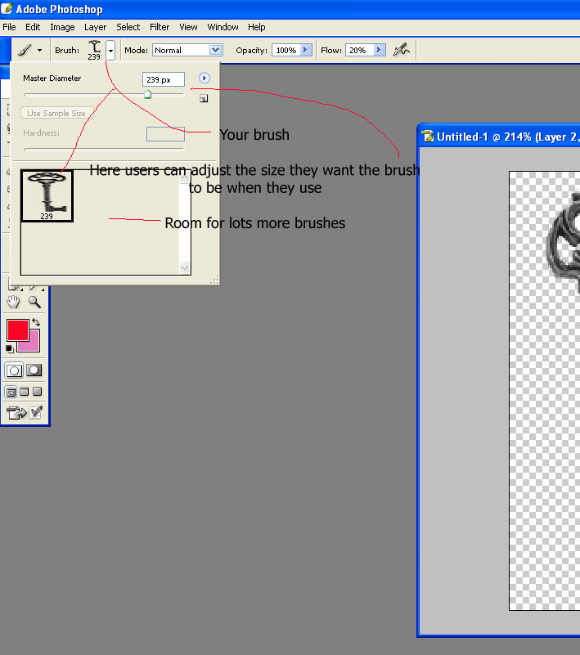
Task: Open the Help menu
Action: pyautogui.click(x=256, y=27)
